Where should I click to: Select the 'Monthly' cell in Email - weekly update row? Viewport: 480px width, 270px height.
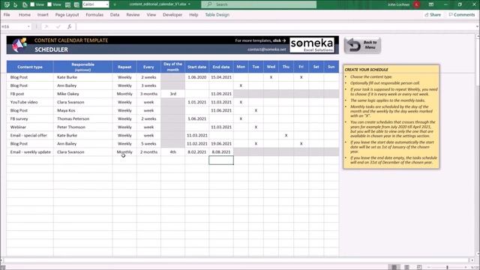124,151
